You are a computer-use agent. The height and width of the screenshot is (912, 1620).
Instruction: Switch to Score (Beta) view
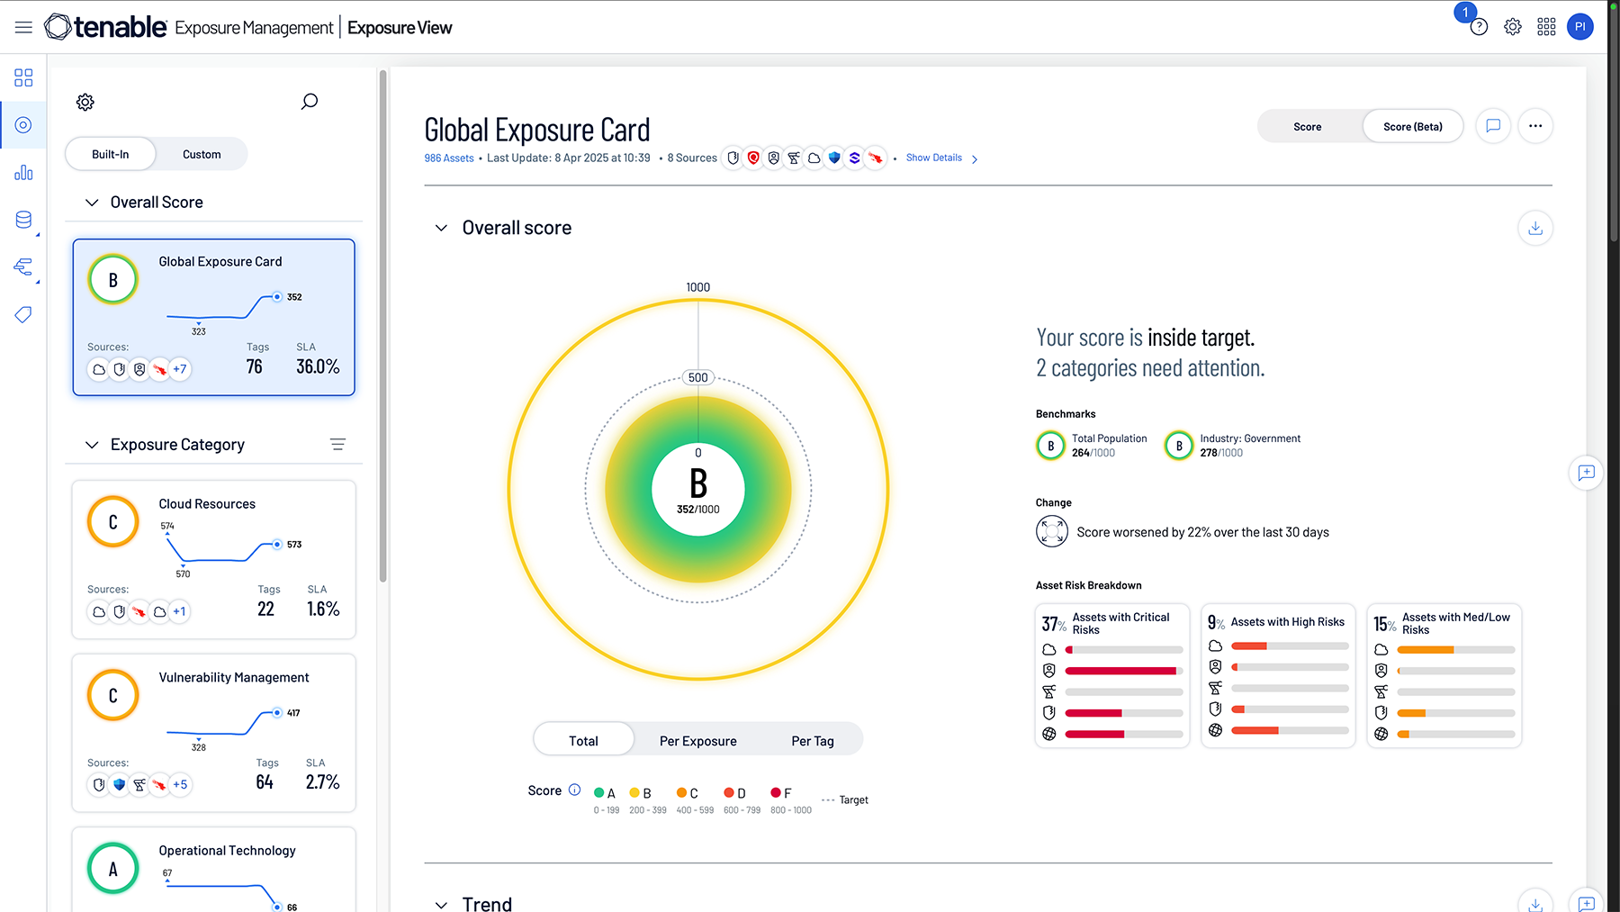click(x=1412, y=127)
